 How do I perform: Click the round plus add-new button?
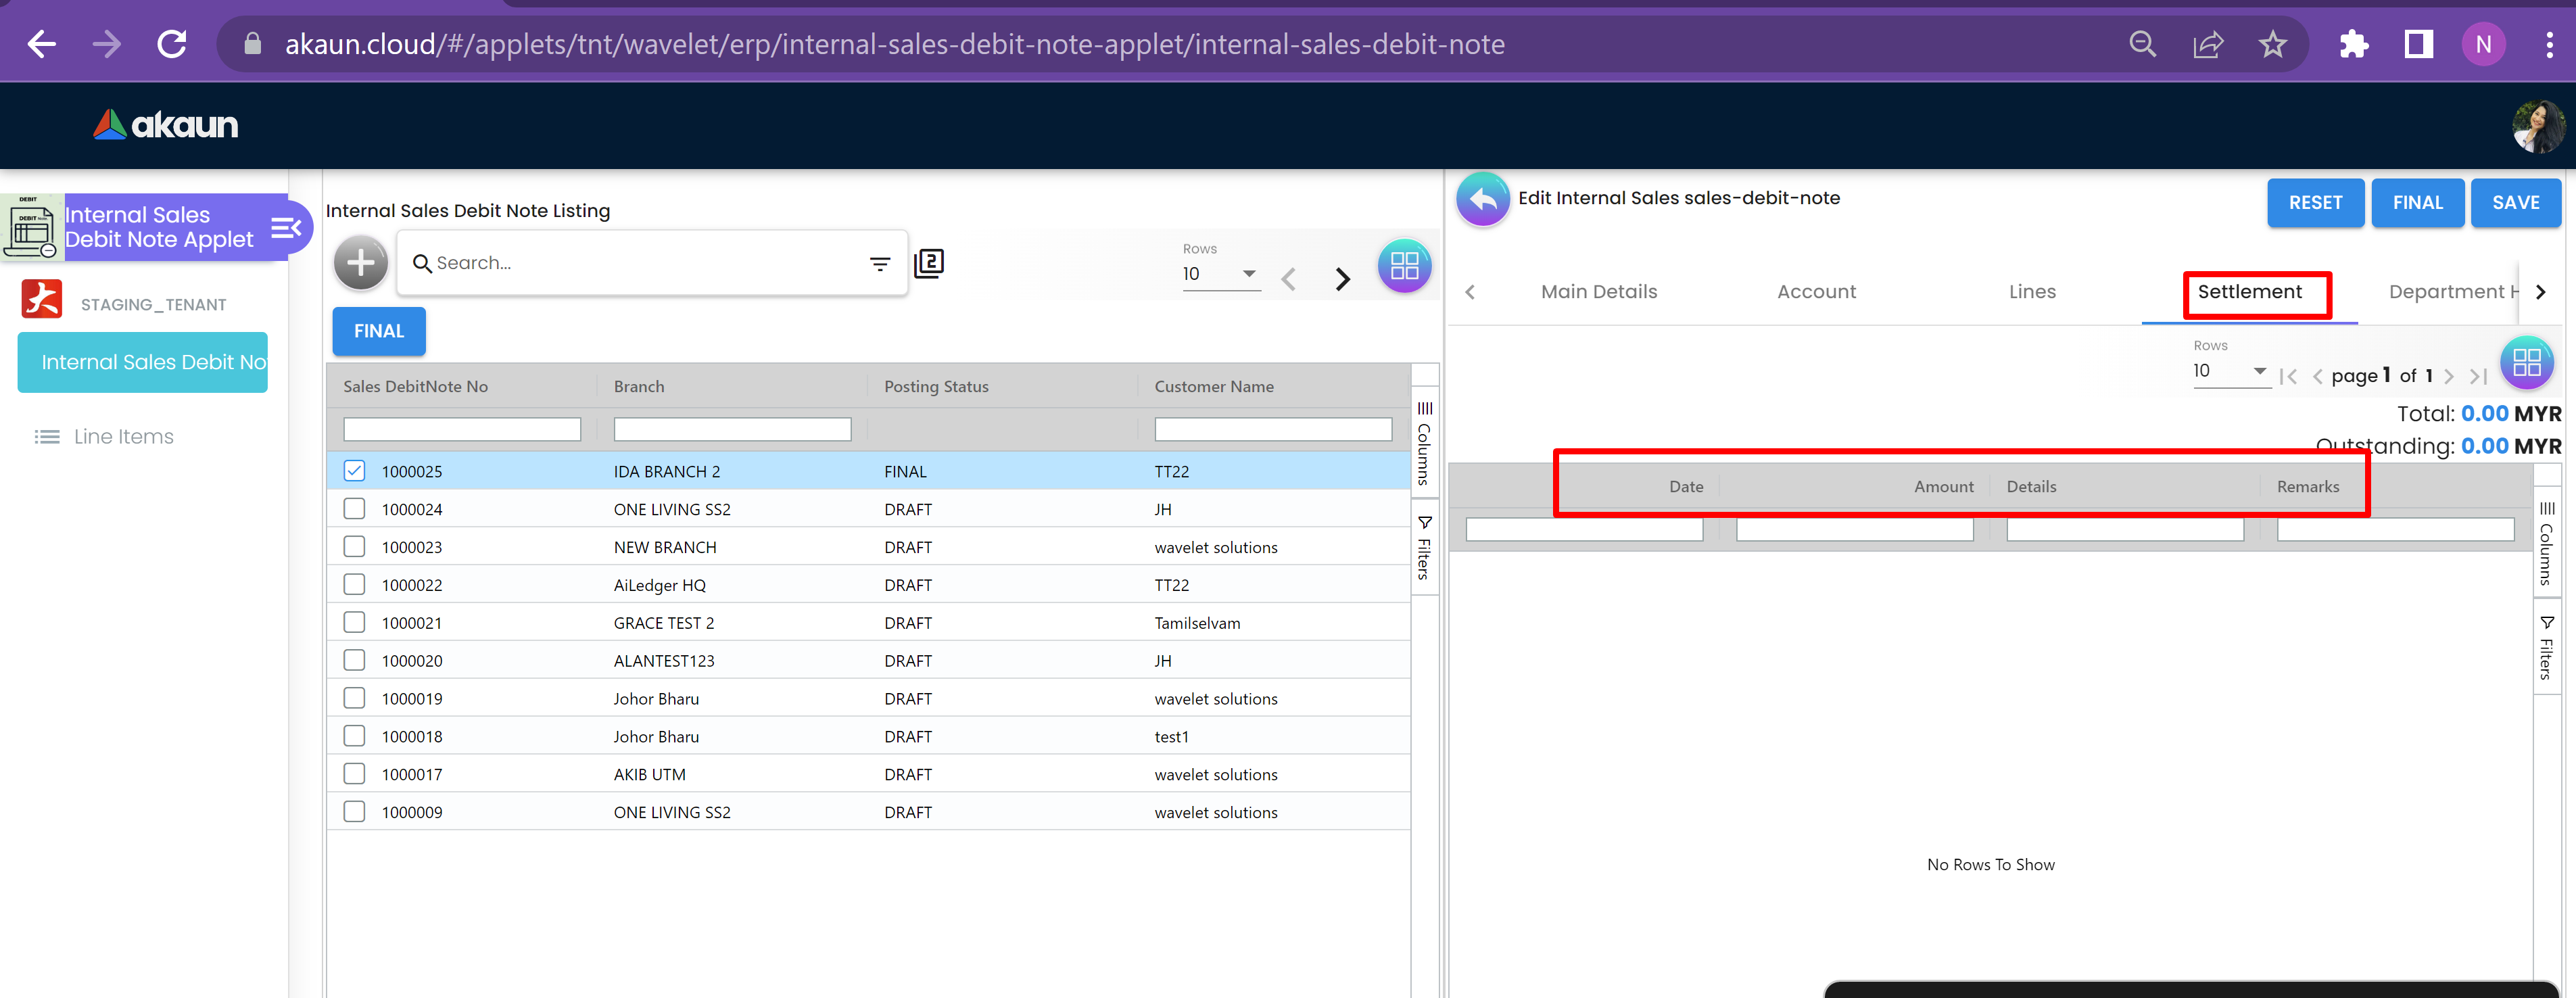[x=360, y=263]
